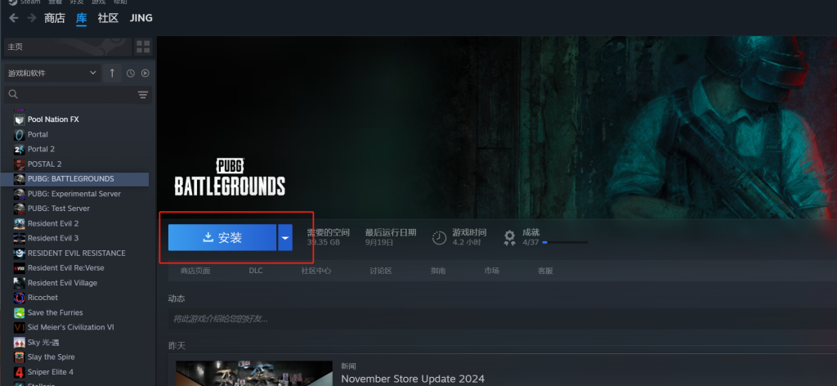Click the 成就 4/37 label

(x=530, y=238)
